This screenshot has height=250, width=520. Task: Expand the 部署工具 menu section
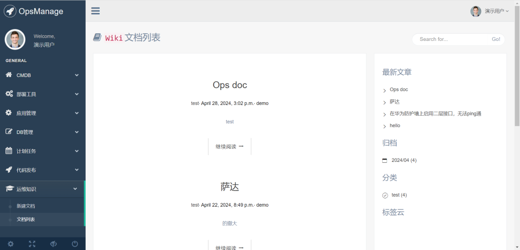pos(42,94)
